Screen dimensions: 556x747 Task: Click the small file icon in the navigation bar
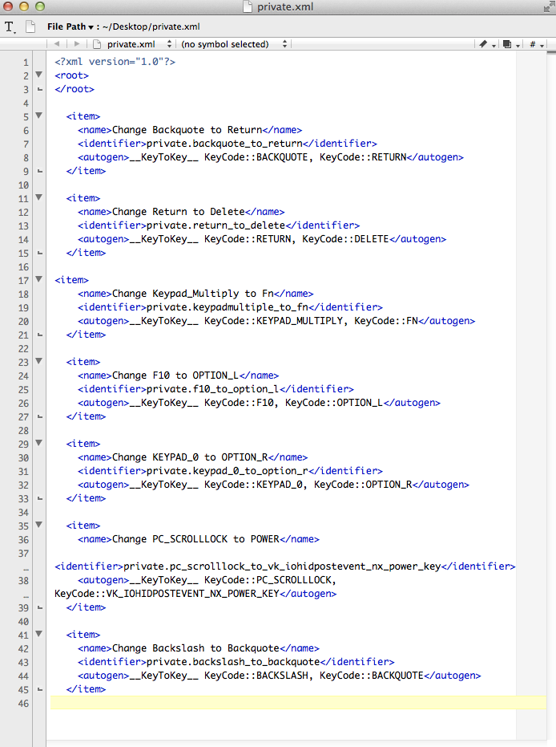pyautogui.click(x=97, y=44)
